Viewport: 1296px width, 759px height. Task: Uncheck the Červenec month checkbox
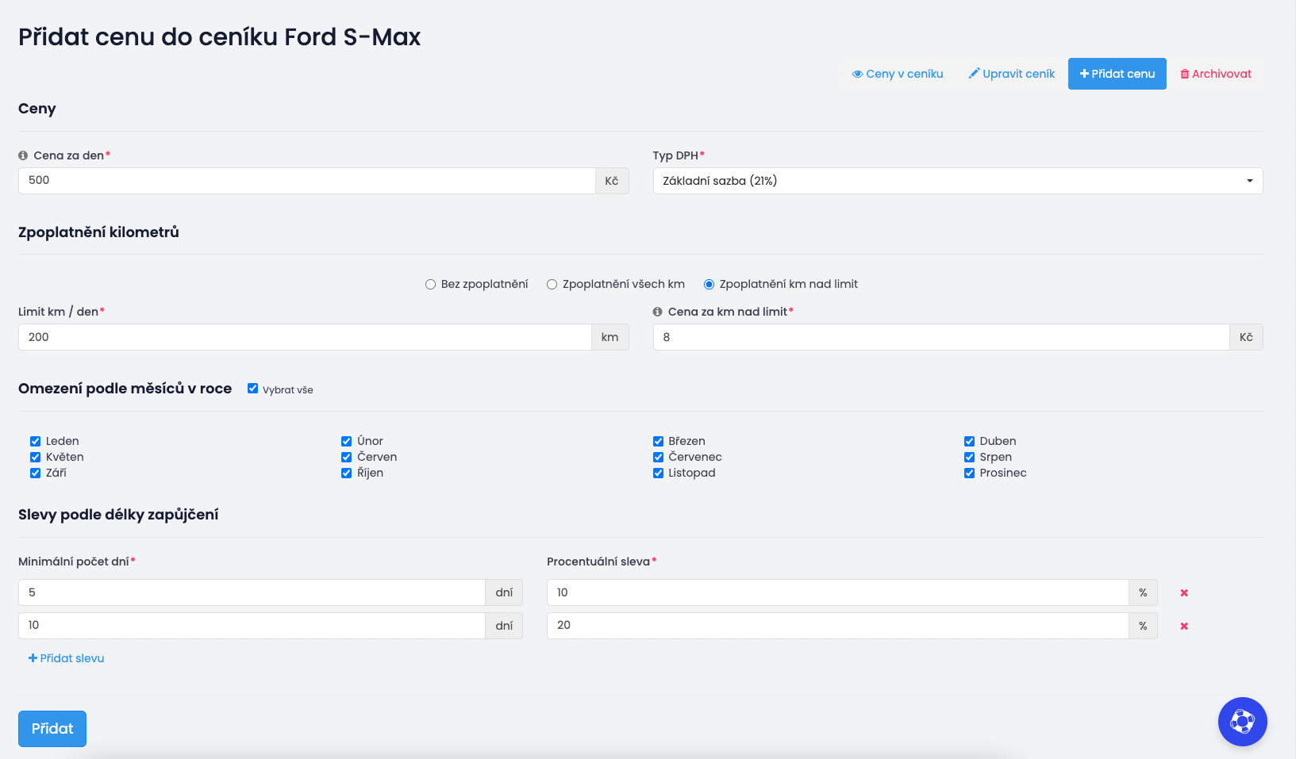[x=658, y=457]
